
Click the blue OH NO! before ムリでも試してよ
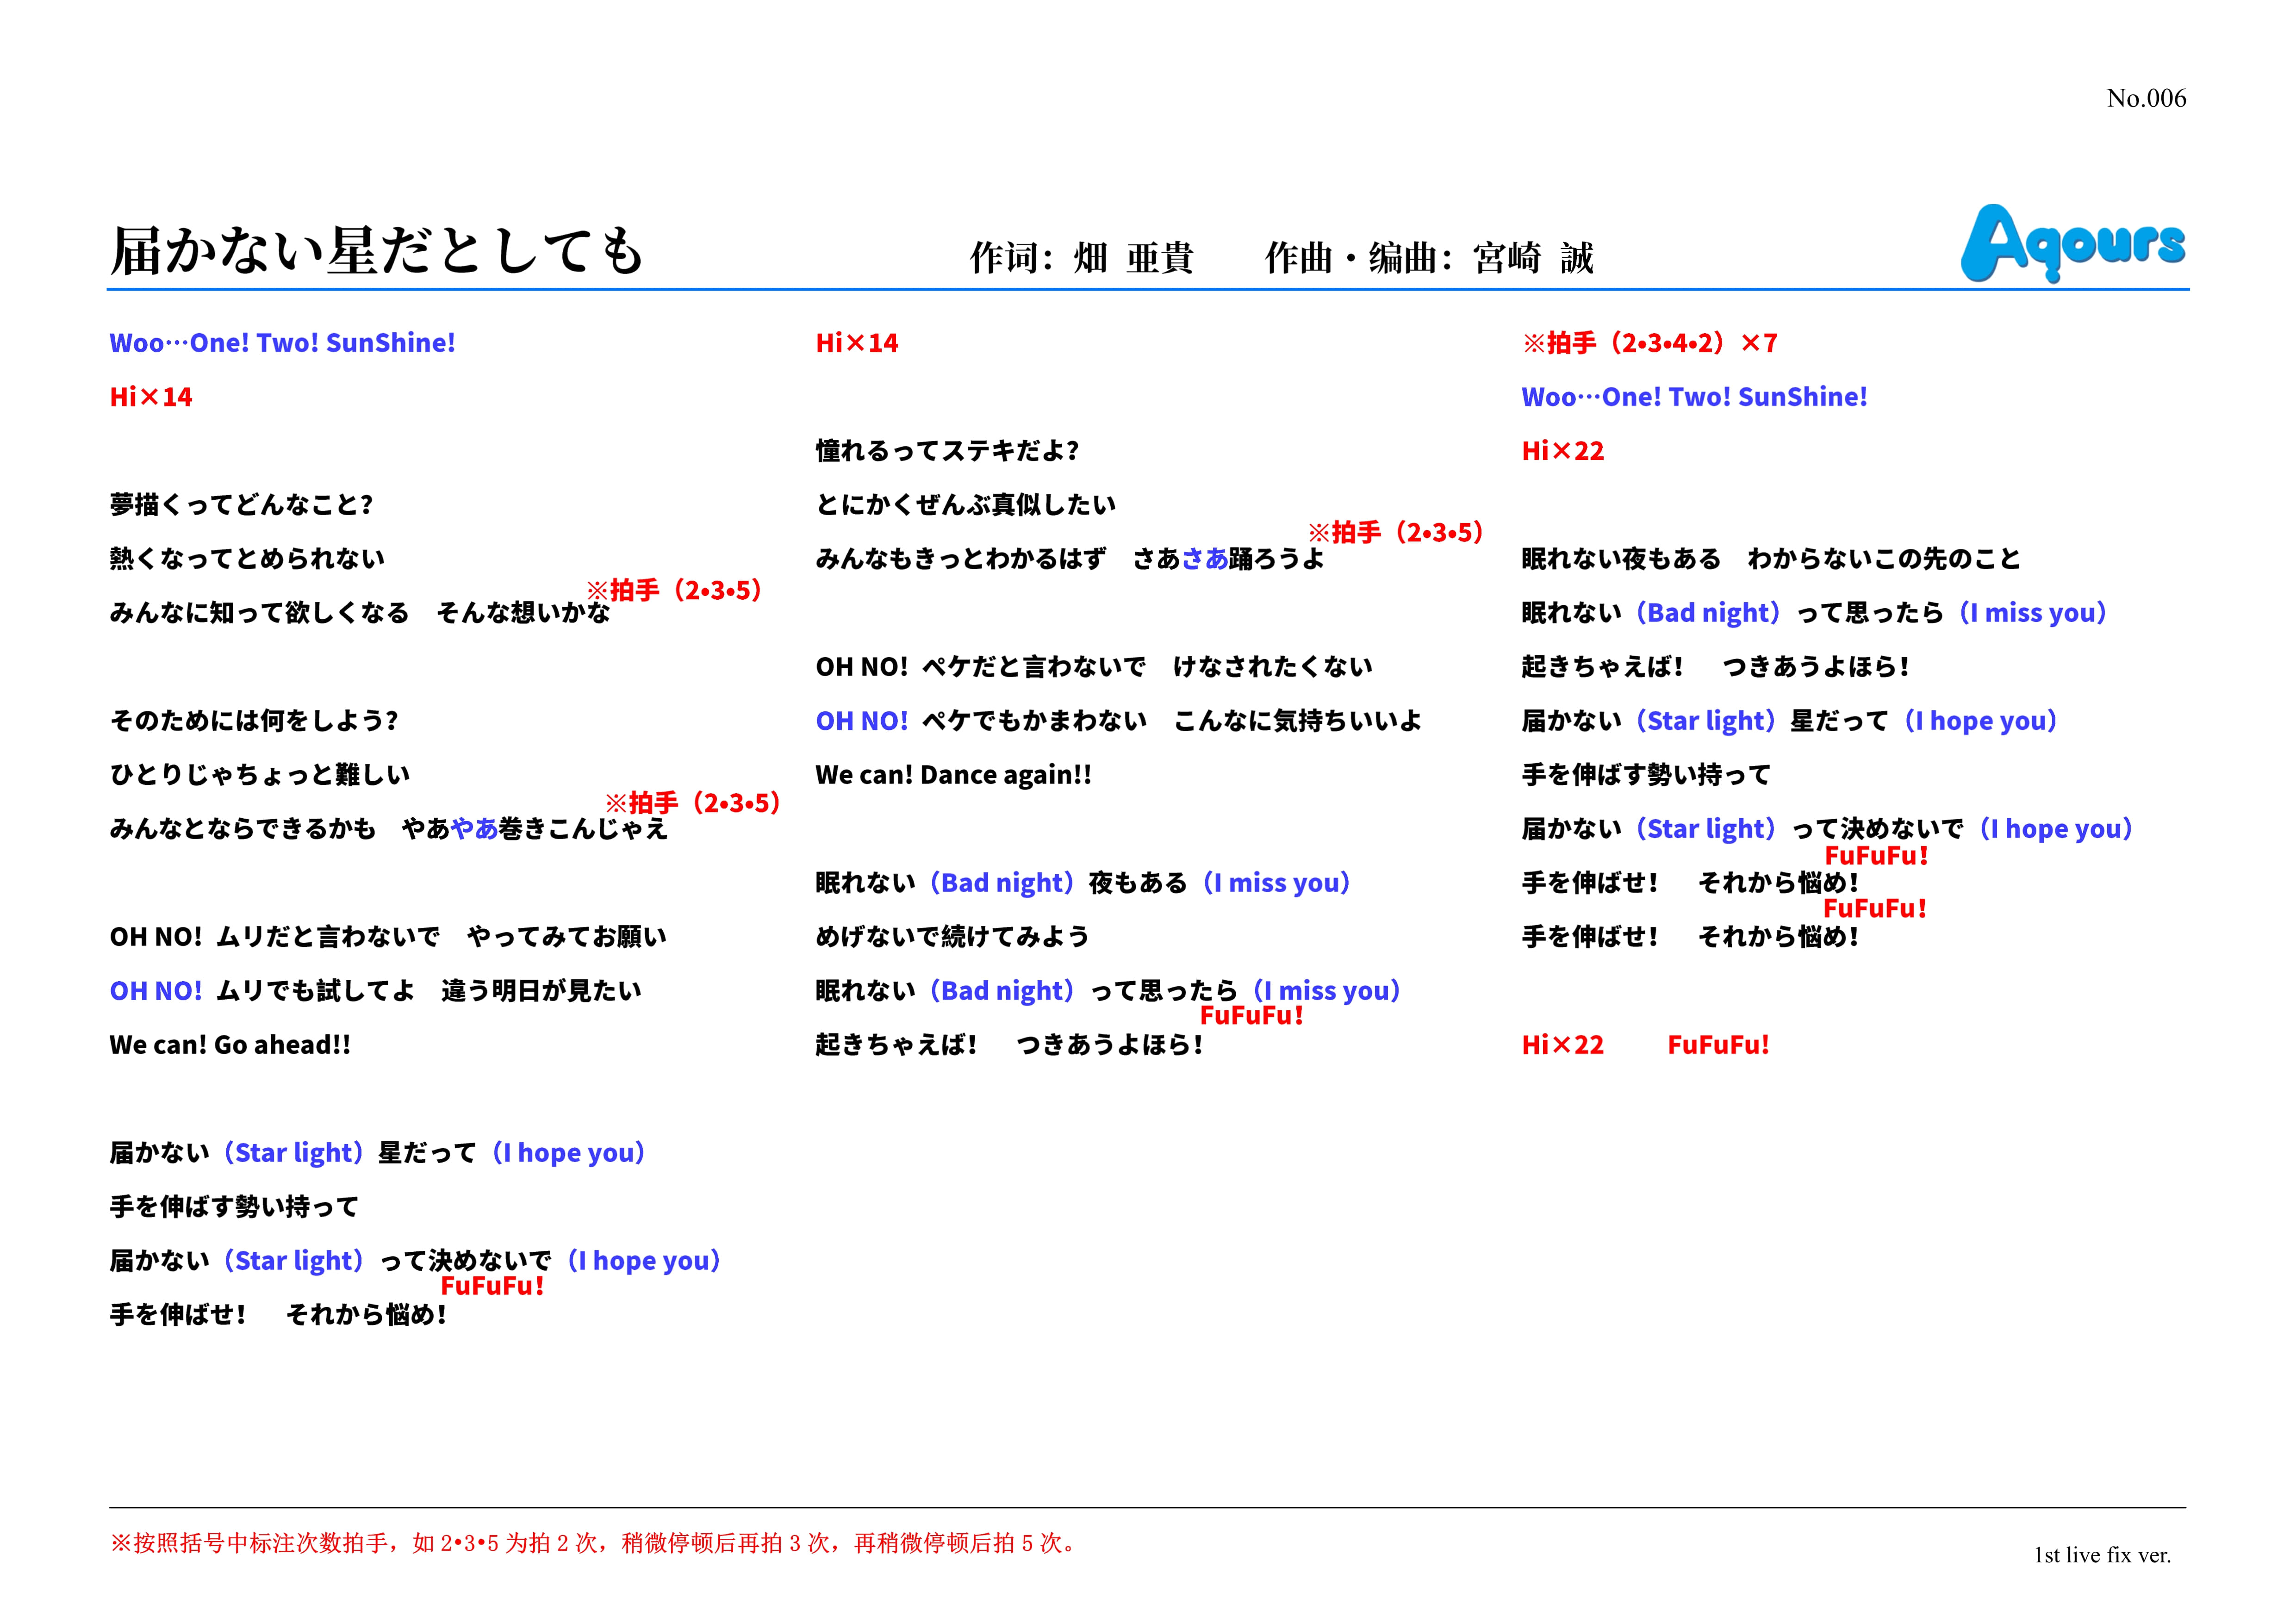click(x=156, y=991)
